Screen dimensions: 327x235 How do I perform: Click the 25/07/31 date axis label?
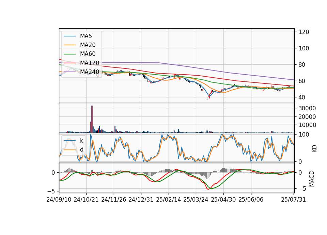[x=293, y=200]
